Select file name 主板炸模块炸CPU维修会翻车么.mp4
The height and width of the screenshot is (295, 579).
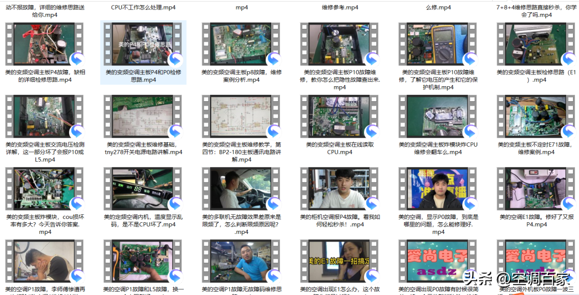pyautogui.click(x=438, y=148)
